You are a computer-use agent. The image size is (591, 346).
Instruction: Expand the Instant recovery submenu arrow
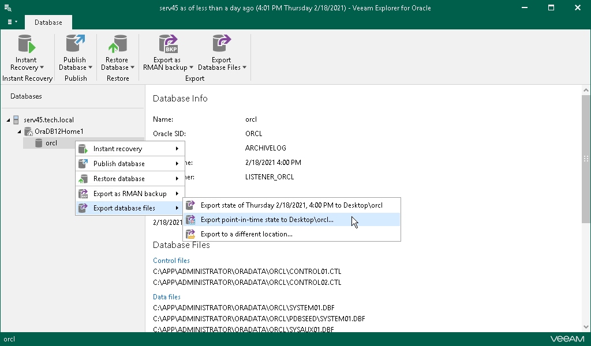coord(177,149)
